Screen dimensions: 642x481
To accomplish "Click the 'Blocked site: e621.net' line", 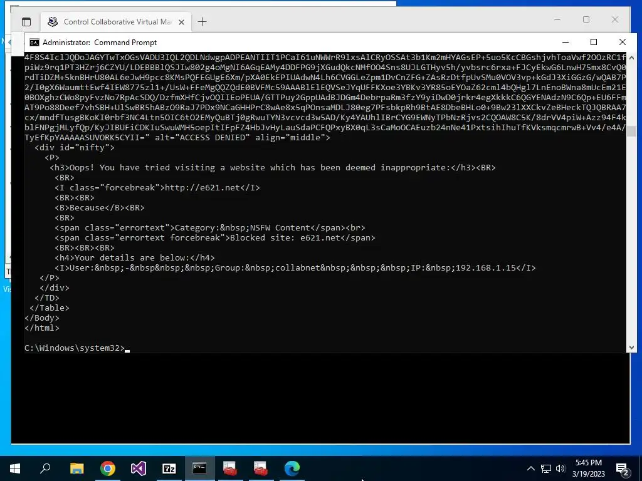I will (x=215, y=238).
